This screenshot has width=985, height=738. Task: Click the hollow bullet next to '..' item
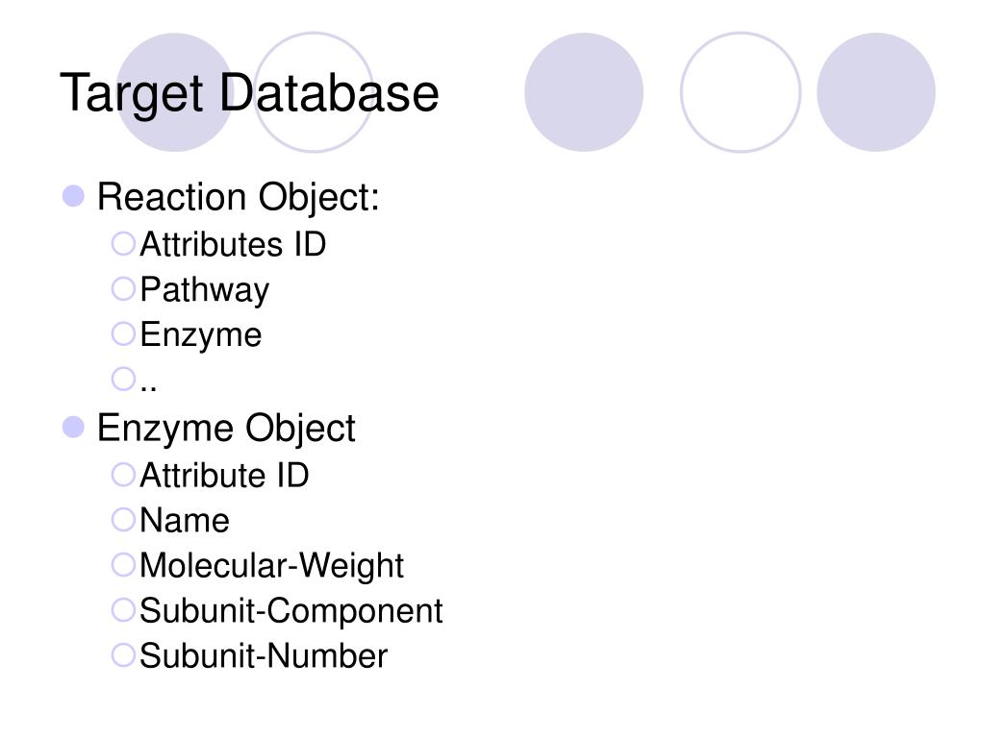point(123,379)
